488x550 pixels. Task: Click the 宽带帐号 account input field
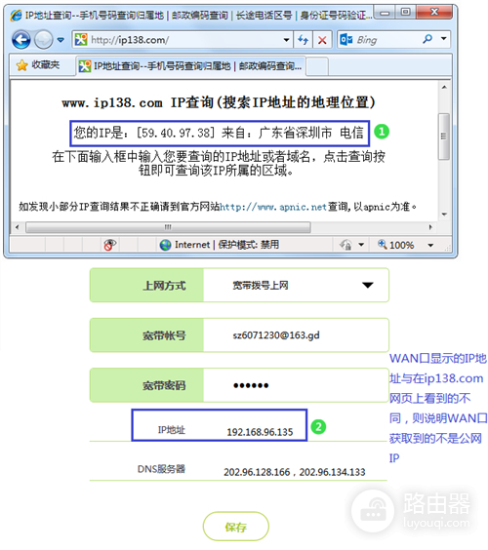click(x=296, y=335)
